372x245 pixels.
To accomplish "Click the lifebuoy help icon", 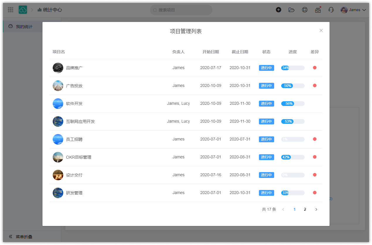I will 305,10.
